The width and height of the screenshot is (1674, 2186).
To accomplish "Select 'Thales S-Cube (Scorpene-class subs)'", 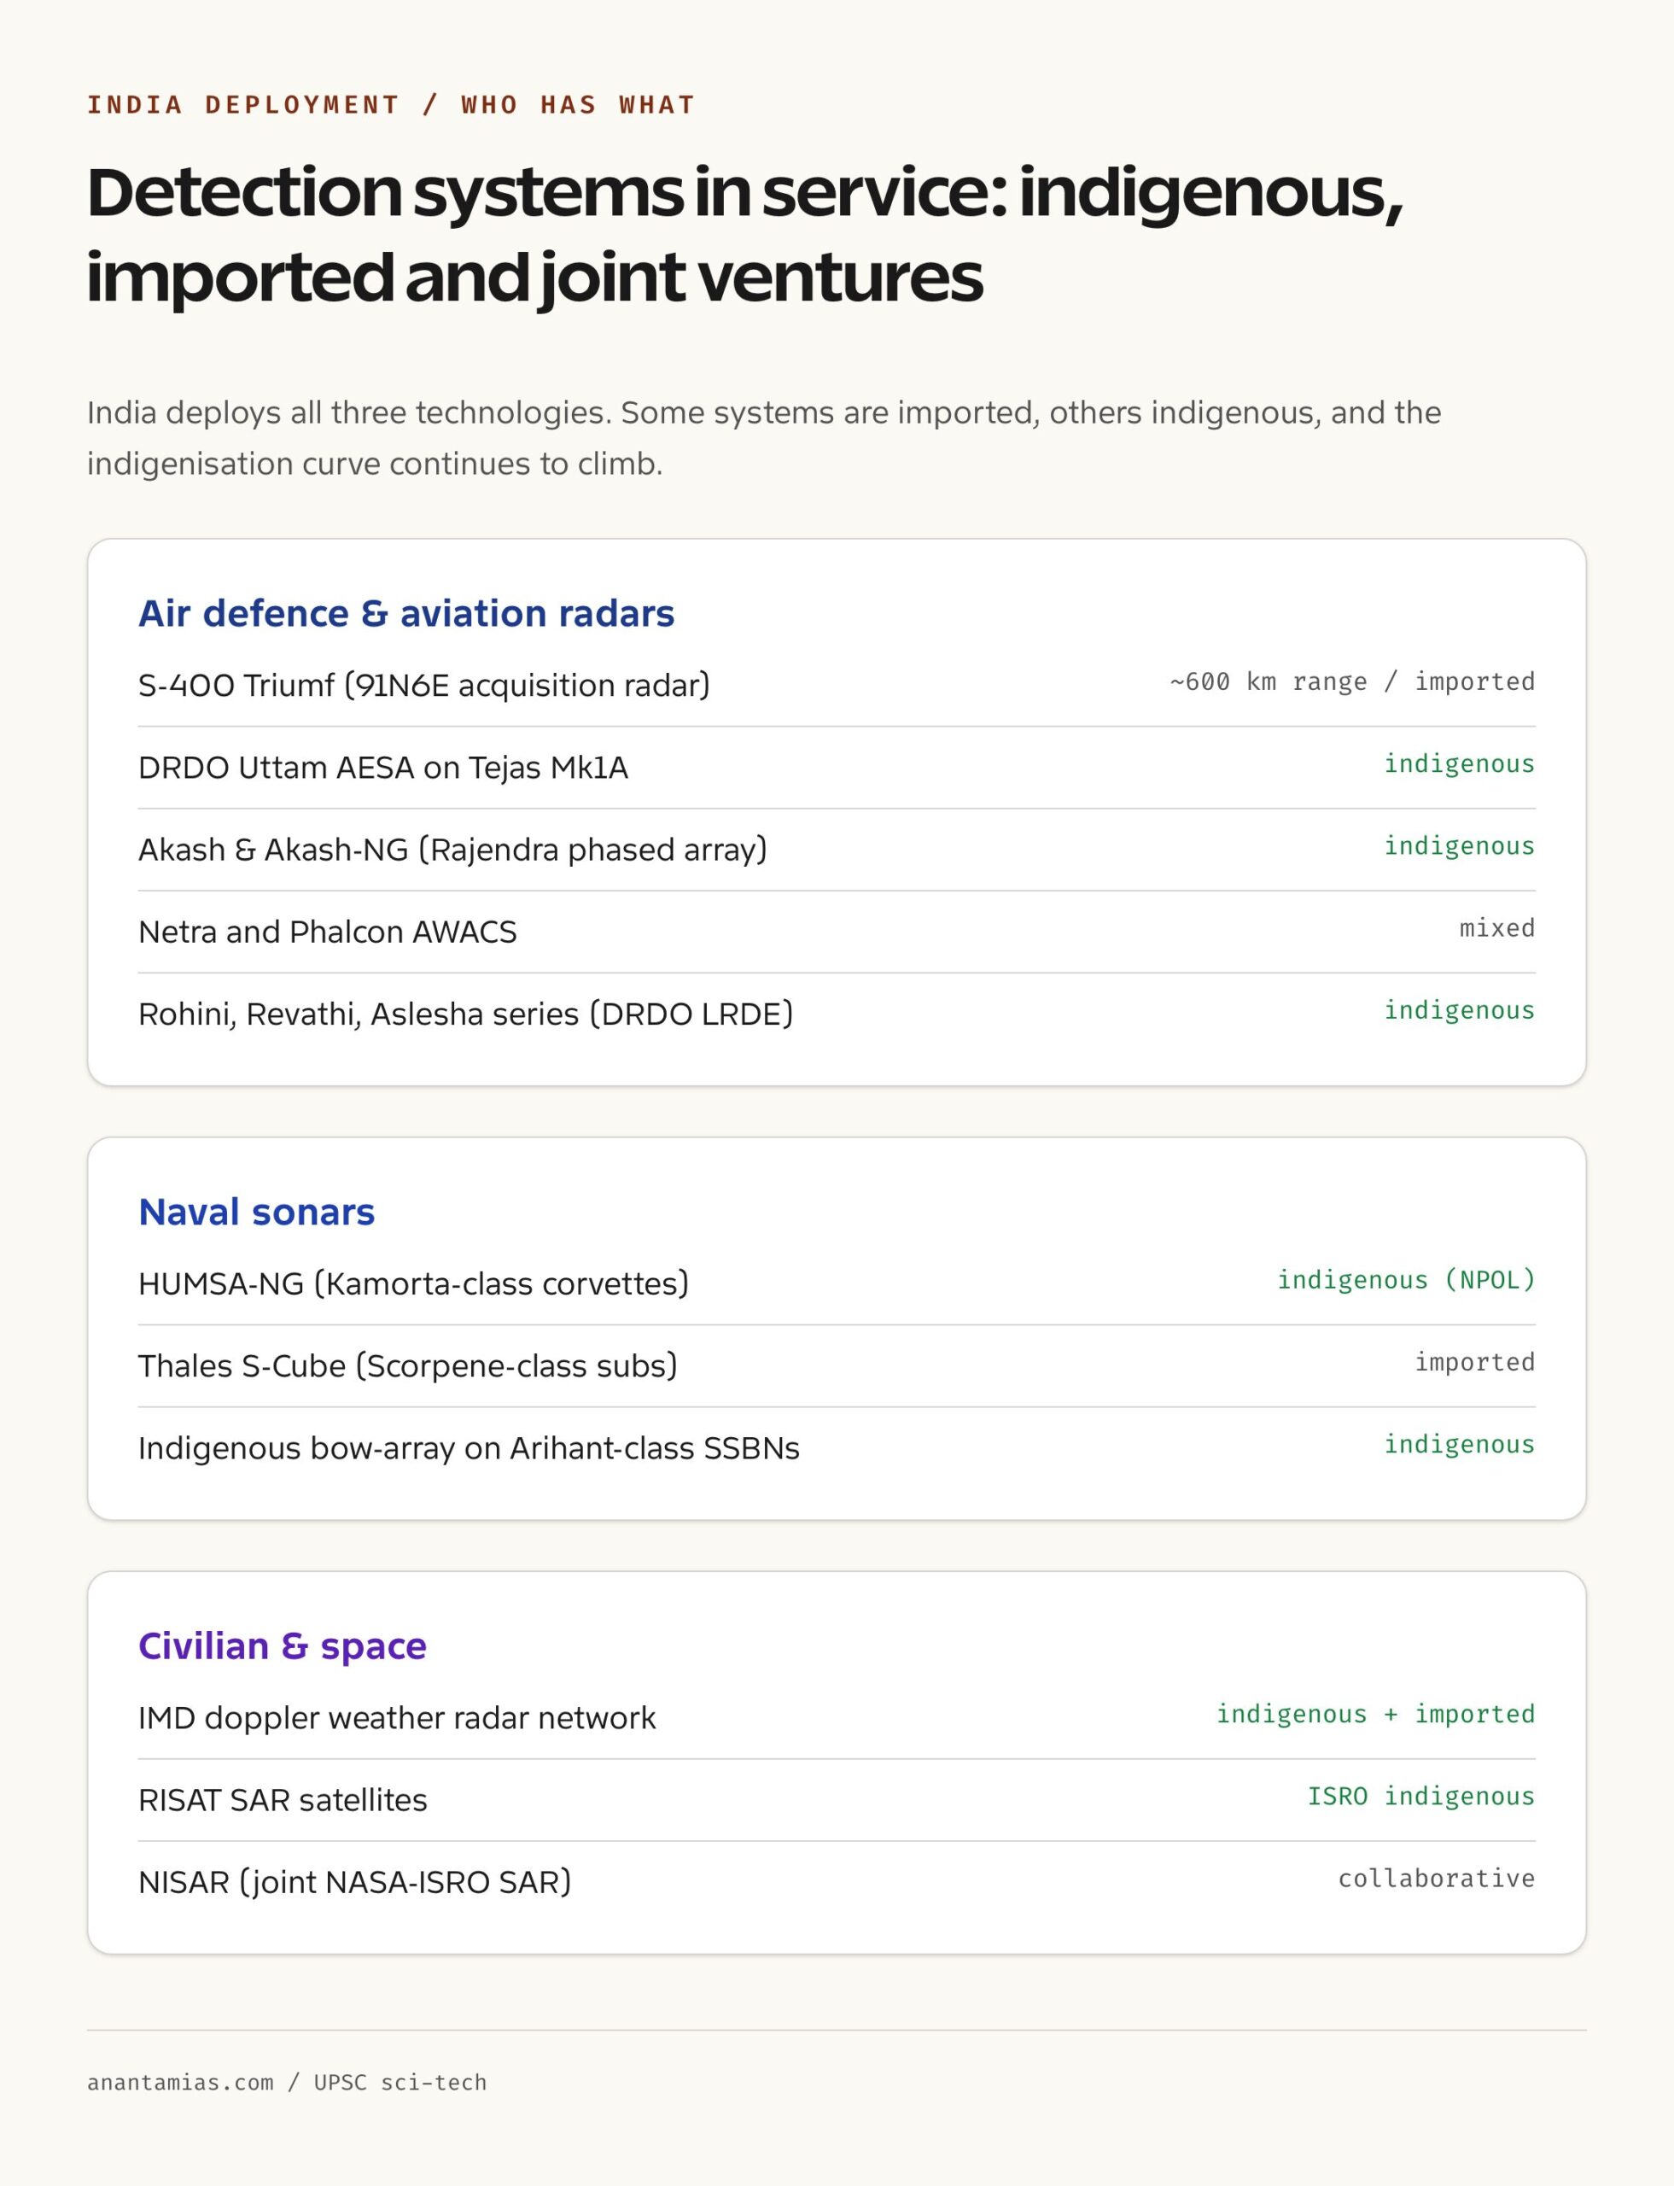I will [407, 1365].
